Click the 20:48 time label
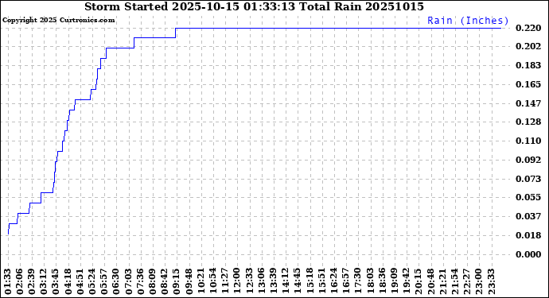This screenshot has width=549, height=298. (x=430, y=282)
